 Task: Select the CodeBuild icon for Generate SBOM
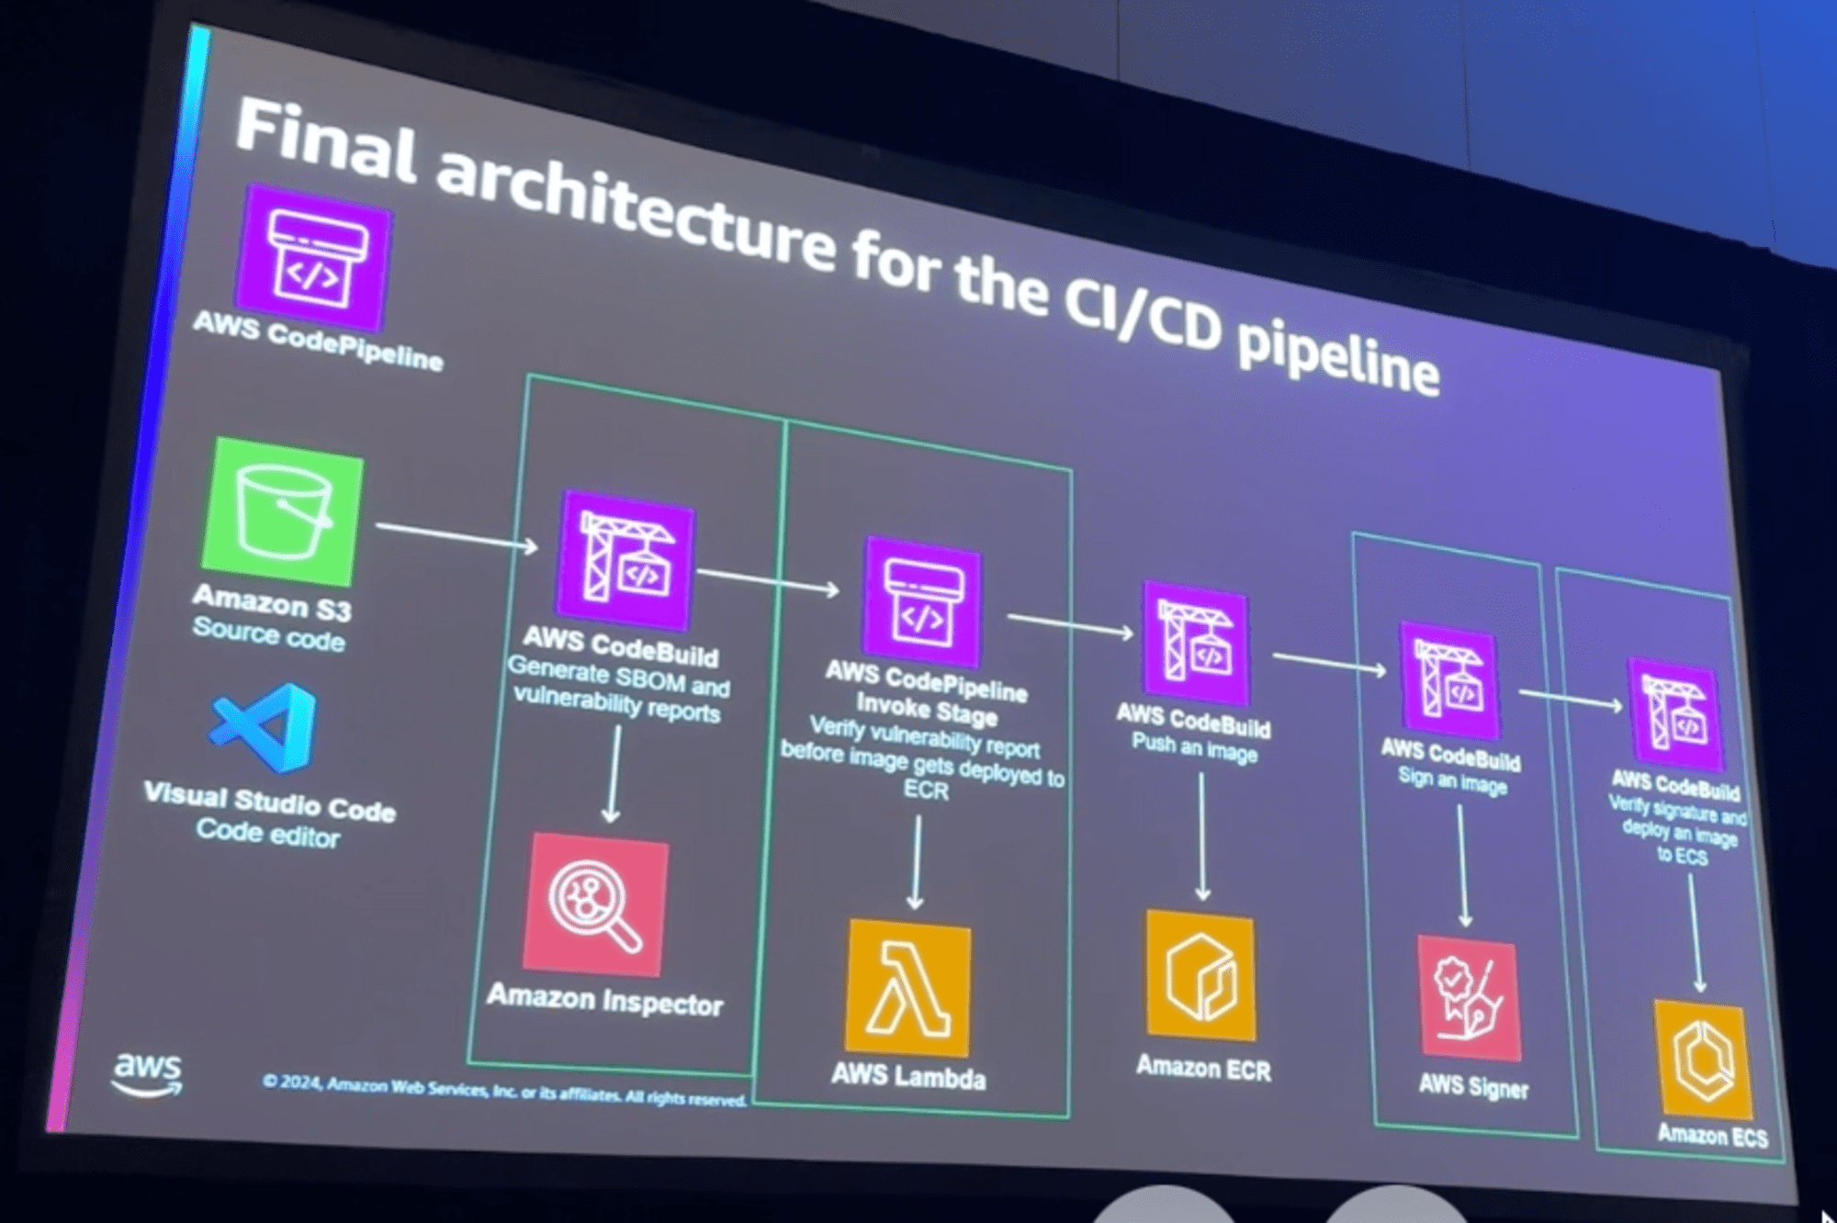point(626,562)
